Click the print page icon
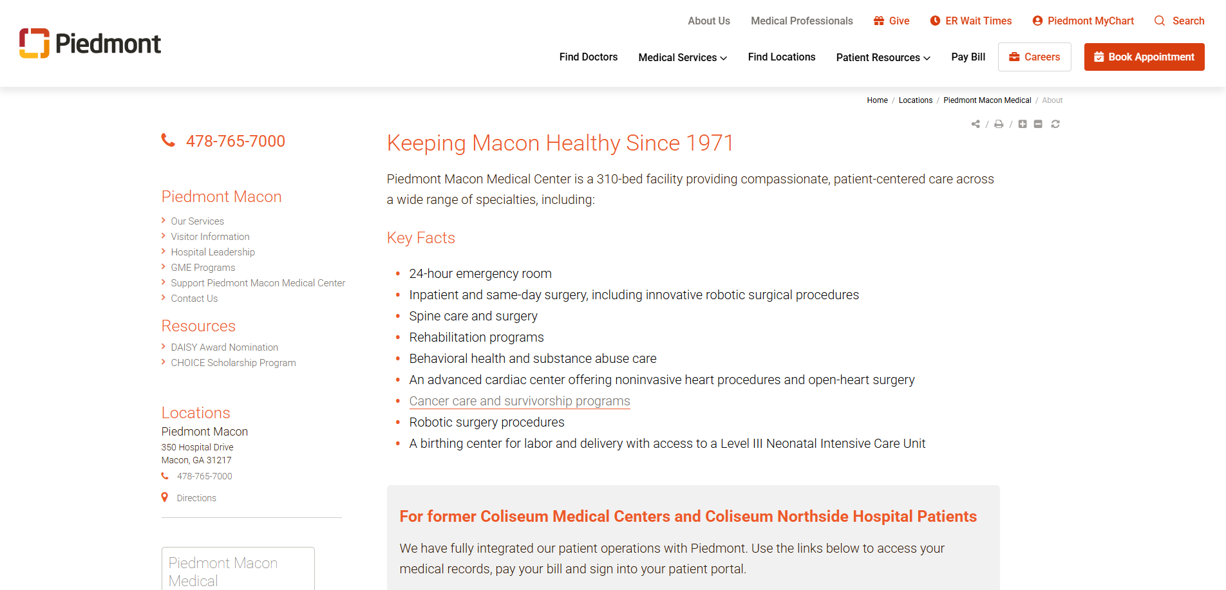The image size is (1226, 590). [x=999, y=124]
